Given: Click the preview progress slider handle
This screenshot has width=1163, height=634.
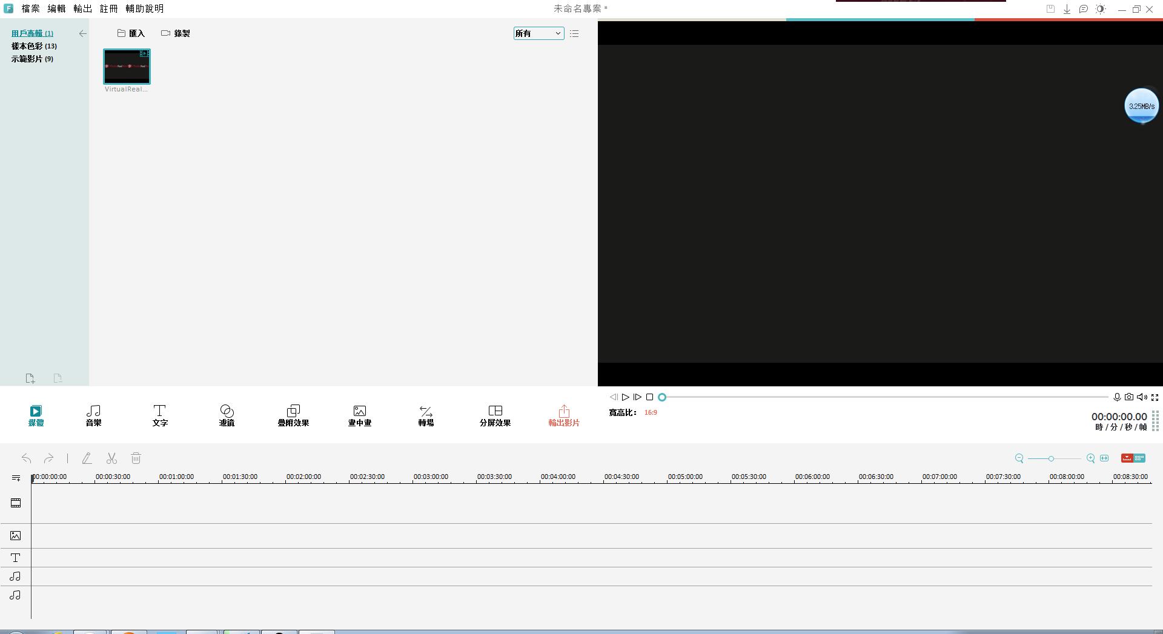Looking at the screenshot, I should pos(662,397).
